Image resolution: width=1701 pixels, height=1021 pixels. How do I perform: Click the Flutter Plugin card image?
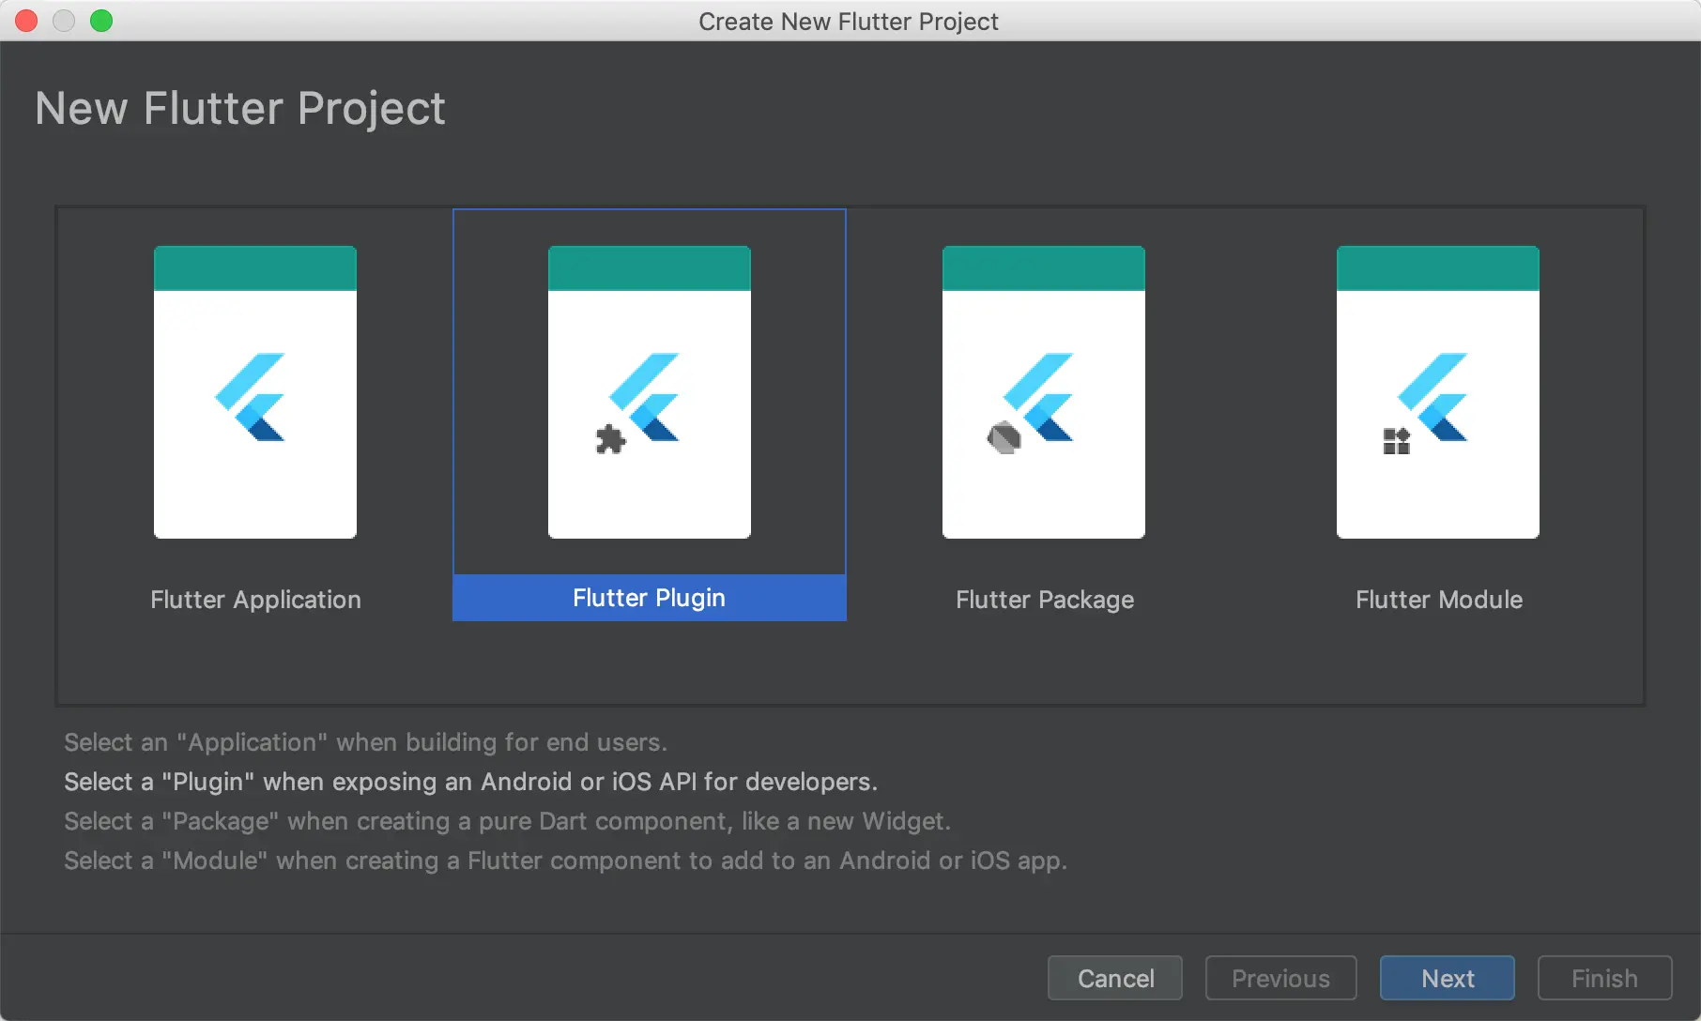pos(649,391)
